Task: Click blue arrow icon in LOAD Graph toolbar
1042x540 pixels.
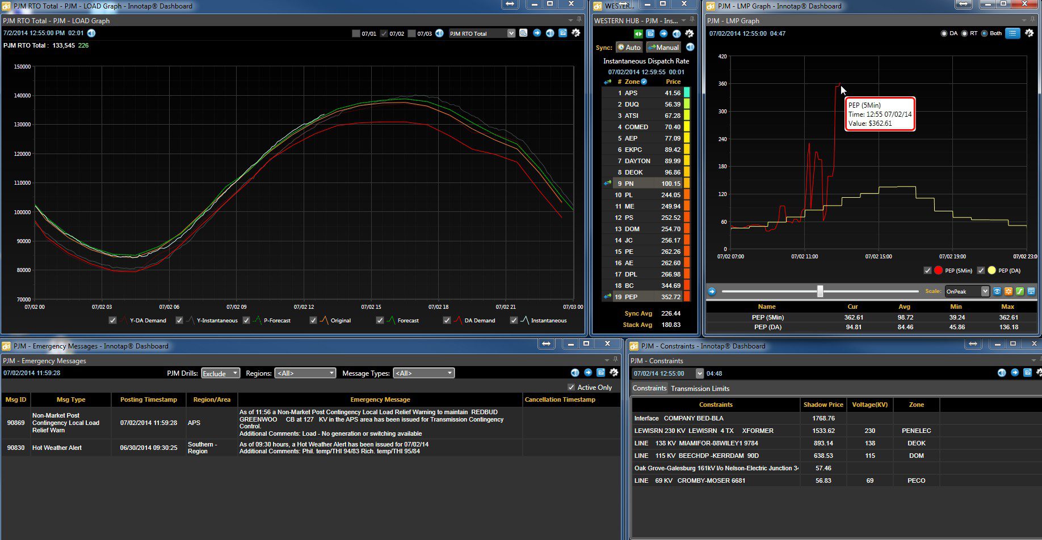Action: coord(537,33)
